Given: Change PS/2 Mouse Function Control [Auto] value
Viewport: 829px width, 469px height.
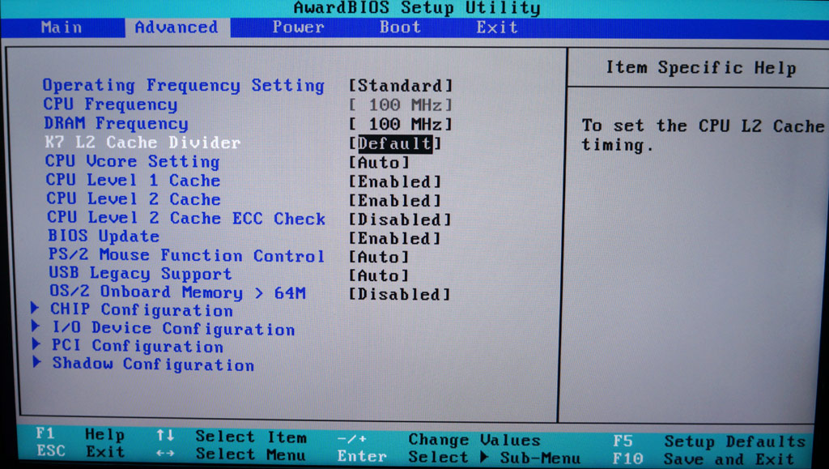Looking at the screenshot, I should click(x=379, y=257).
